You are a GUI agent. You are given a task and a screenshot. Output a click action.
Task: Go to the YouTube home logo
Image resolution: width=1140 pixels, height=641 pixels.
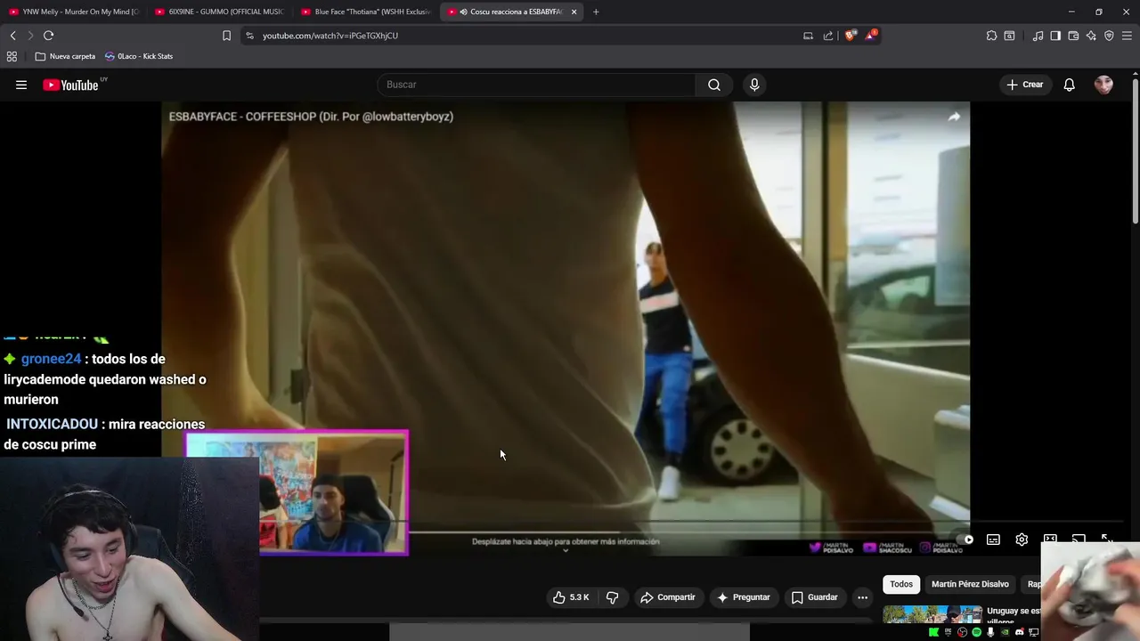coord(70,85)
